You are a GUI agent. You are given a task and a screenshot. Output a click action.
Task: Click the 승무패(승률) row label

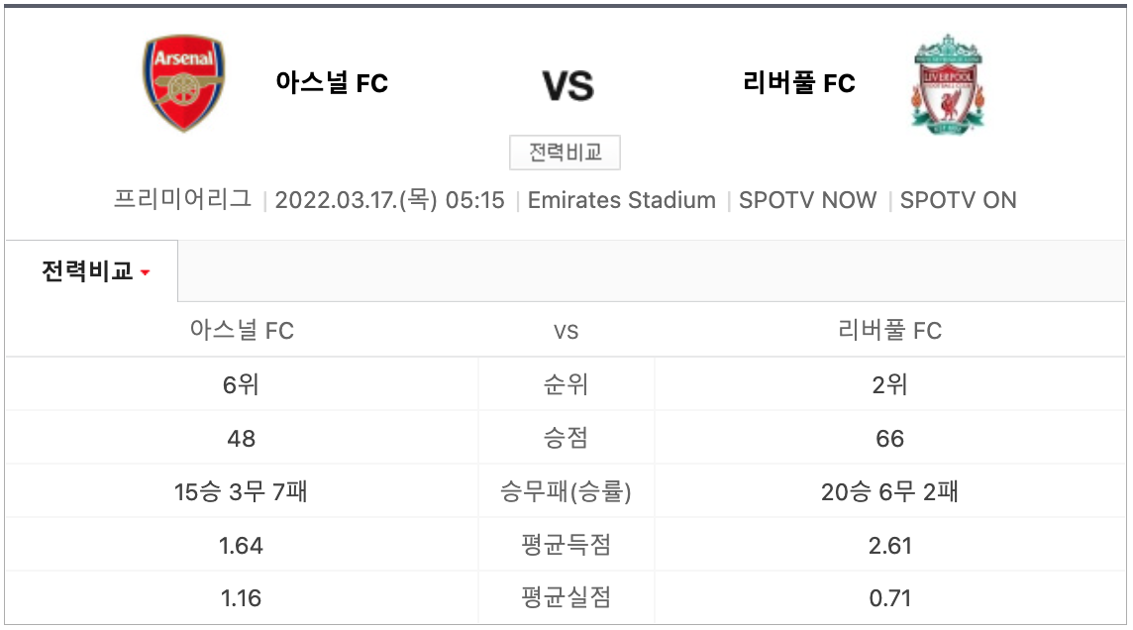pyautogui.click(x=566, y=491)
